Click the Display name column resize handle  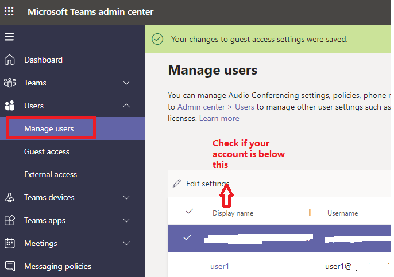pyautogui.click(x=310, y=213)
